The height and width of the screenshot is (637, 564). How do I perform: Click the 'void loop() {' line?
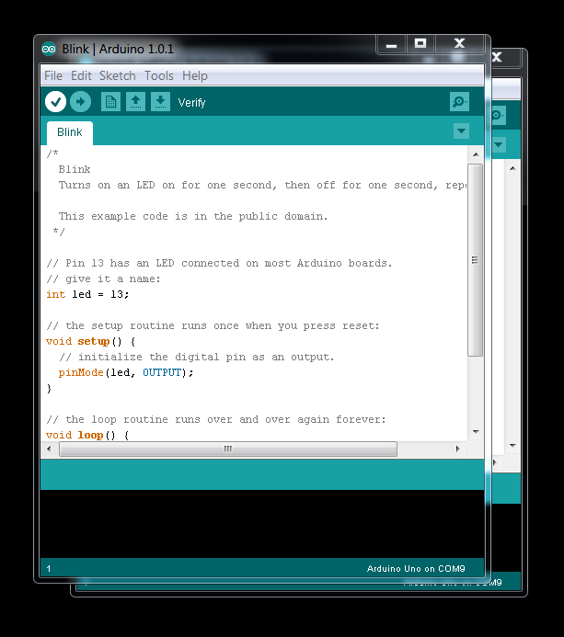coord(87,435)
